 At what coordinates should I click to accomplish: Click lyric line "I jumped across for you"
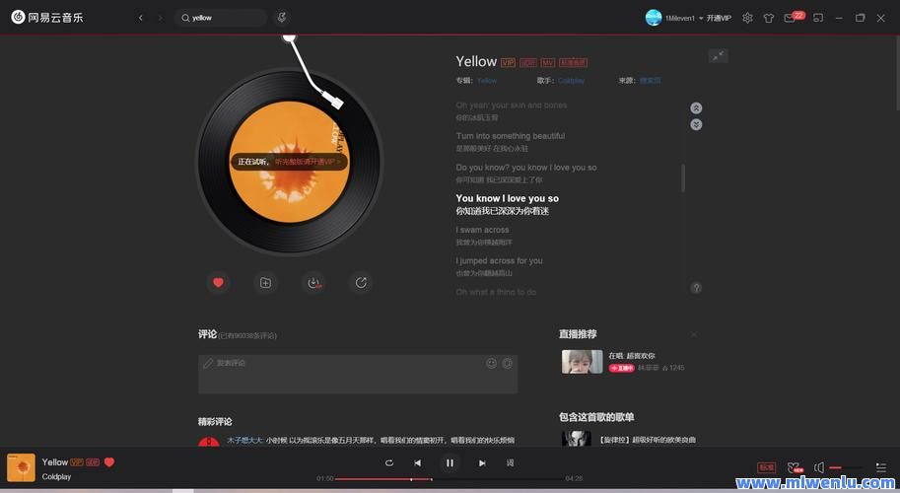coord(500,260)
